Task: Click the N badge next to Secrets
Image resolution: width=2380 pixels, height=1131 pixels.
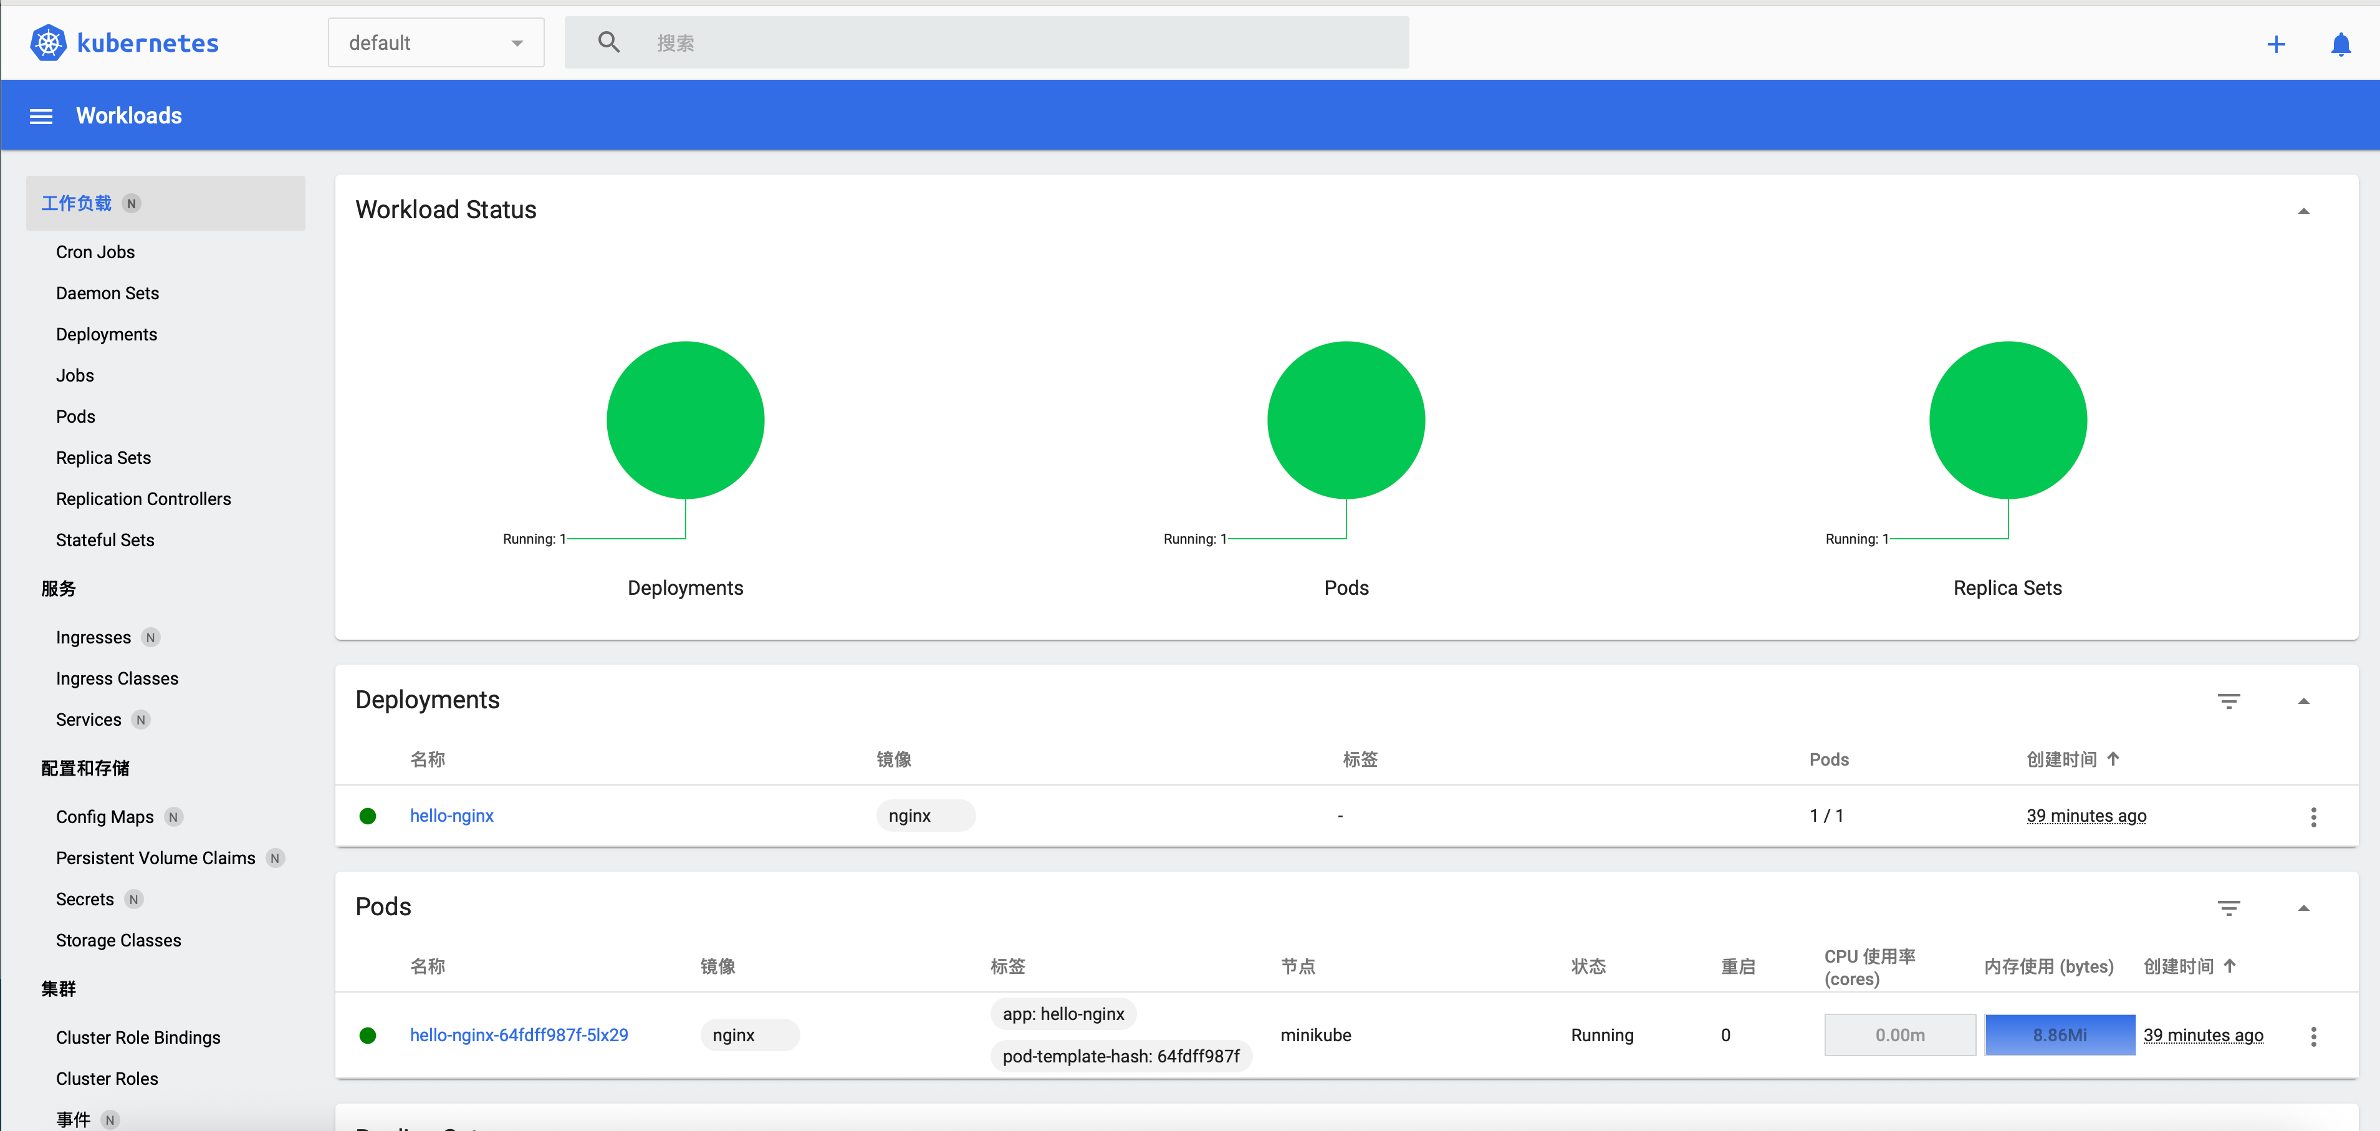Action: 134,899
